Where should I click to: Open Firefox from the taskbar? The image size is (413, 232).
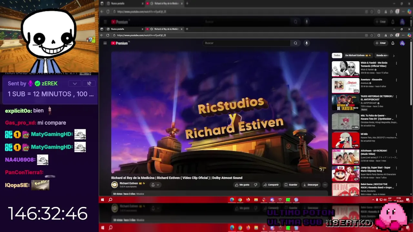coord(248,200)
